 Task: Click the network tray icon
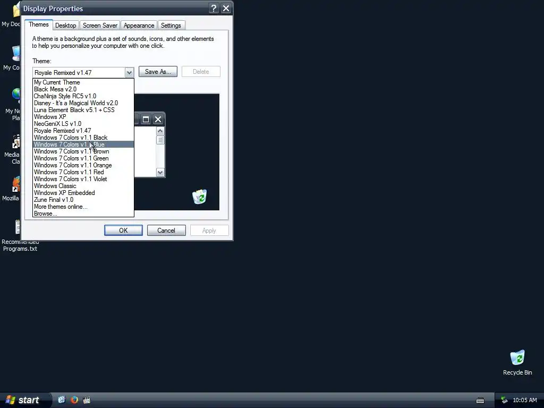point(504,400)
